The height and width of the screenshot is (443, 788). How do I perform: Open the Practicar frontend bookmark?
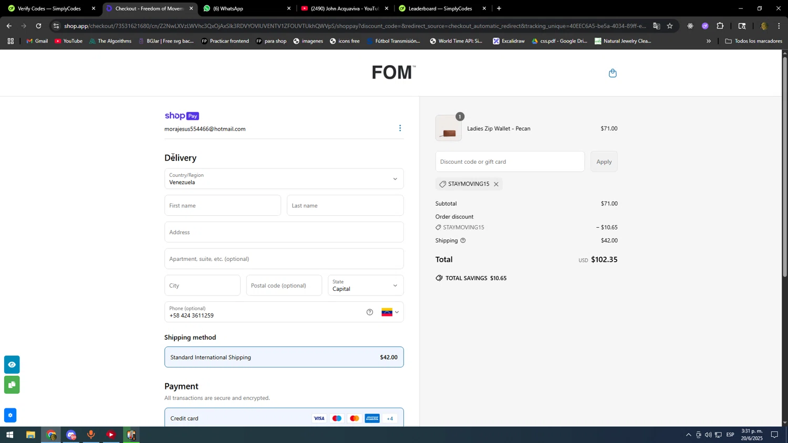click(225, 41)
